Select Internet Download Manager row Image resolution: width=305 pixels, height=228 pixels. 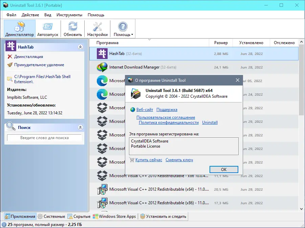tap(194, 67)
